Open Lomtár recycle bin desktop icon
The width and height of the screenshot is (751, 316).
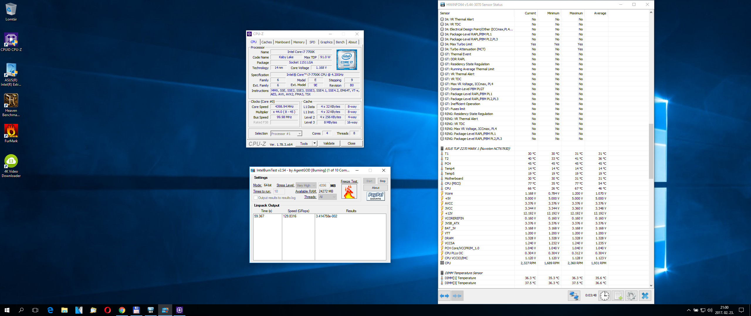coord(11,12)
